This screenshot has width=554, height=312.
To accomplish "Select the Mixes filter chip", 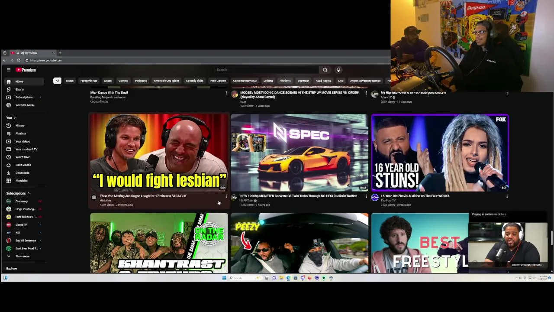I will (x=108, y=81).
